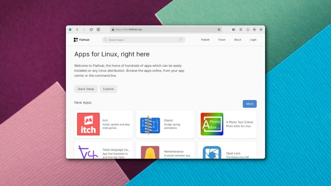Click the Explore button
Screen dimensions: 331x186
pyautogui.click(x=108, y=89)
